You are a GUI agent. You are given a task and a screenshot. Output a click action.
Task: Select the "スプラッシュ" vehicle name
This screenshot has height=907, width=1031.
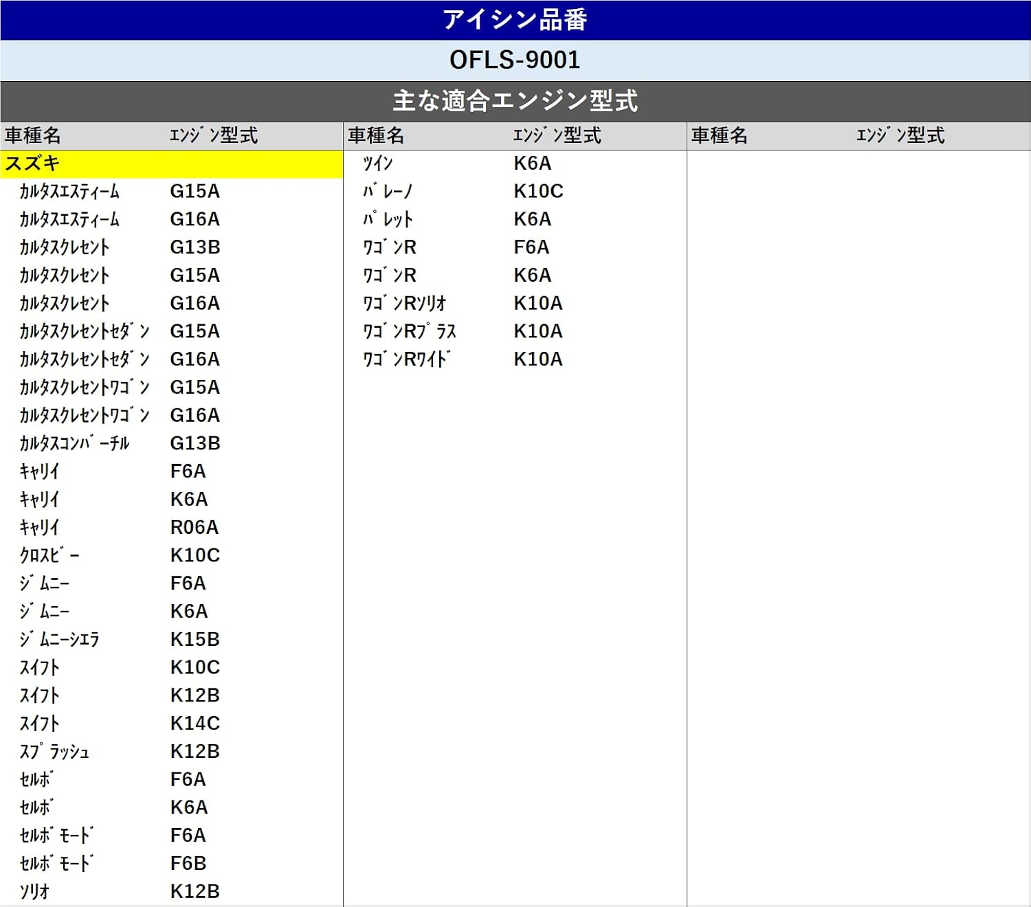pos(54,752)
